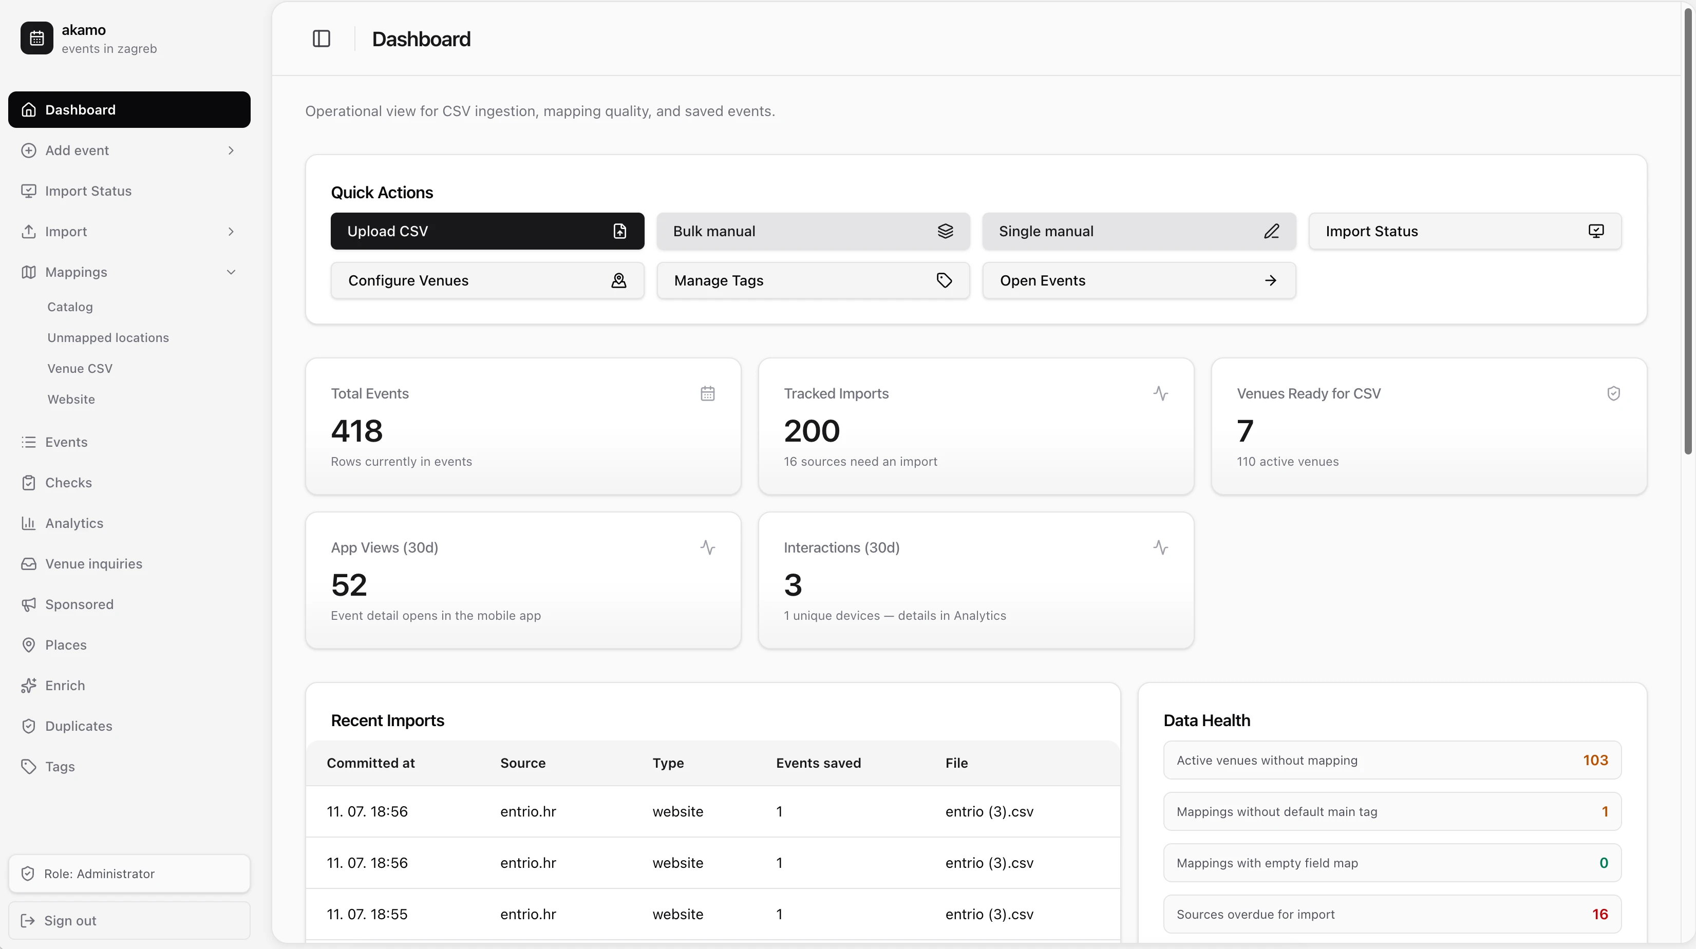The height and width of the screenshot is (949, 1696).
Task: Click the 16 sources need an import text
Action: pos(860,461)
